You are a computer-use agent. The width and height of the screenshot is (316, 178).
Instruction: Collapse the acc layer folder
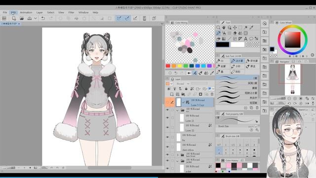(177, 110)
